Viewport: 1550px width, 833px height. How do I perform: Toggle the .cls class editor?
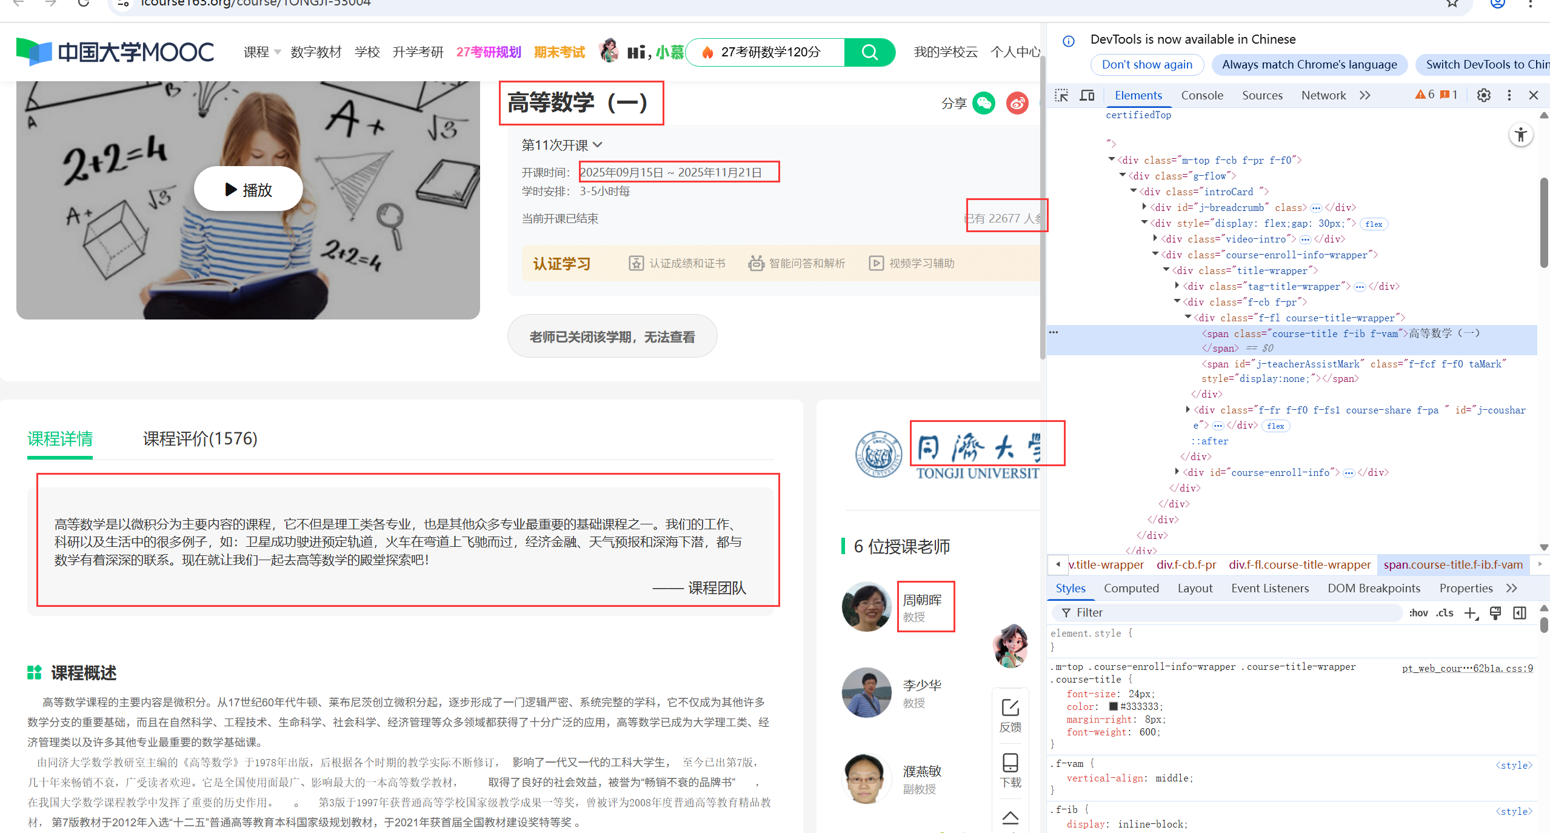1445,613
